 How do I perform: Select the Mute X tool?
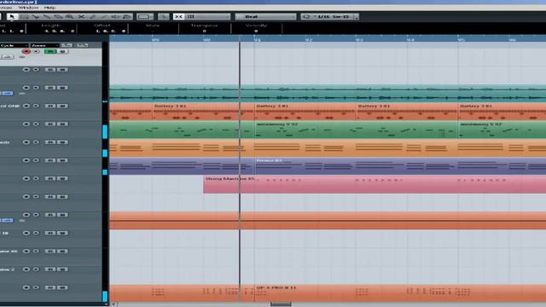[x=81, y=16]
